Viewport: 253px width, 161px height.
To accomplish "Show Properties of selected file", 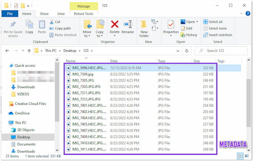I will (x=171, y=28).
